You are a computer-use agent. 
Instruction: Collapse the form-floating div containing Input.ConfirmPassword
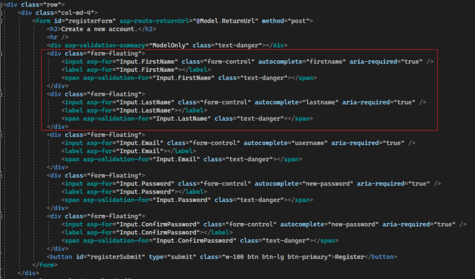(x=1, y=217)
